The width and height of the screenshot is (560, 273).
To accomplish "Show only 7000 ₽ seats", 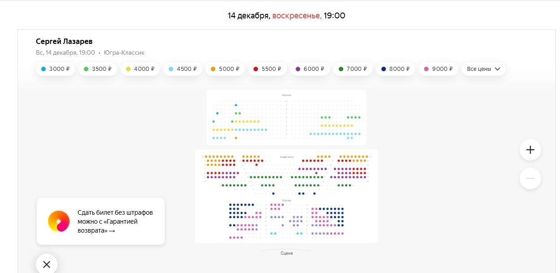I will point(352,69).
